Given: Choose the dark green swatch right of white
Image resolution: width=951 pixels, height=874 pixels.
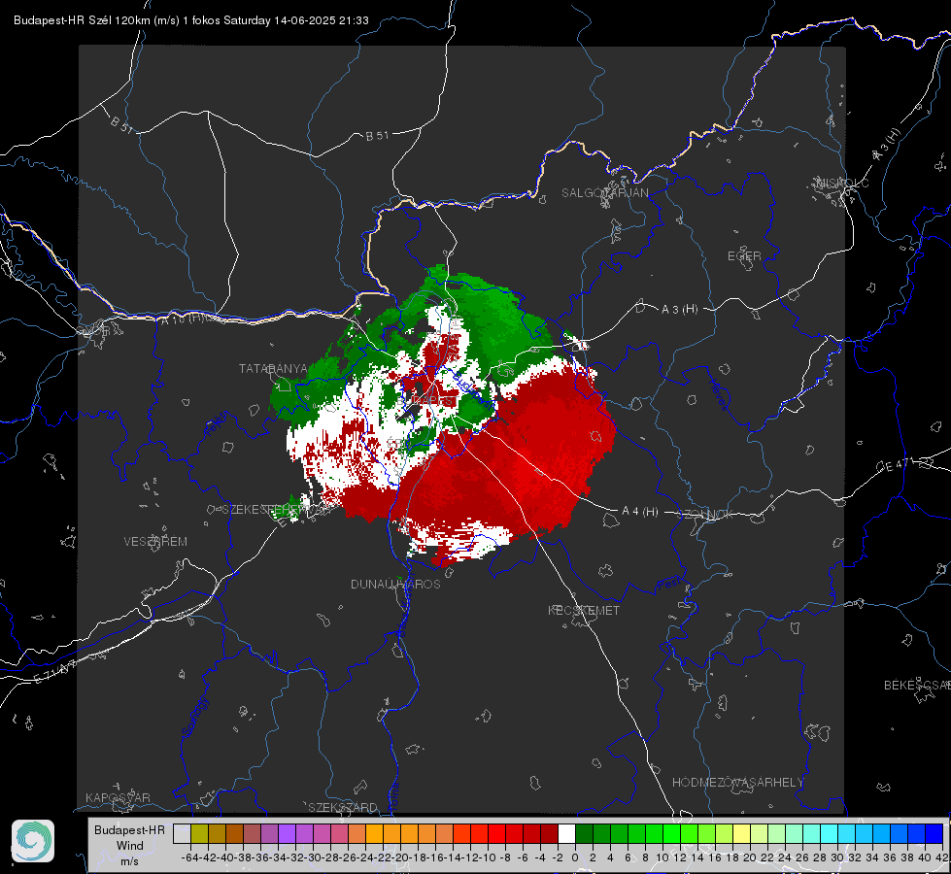Looking at the screenshot, I should coord(584,833).
